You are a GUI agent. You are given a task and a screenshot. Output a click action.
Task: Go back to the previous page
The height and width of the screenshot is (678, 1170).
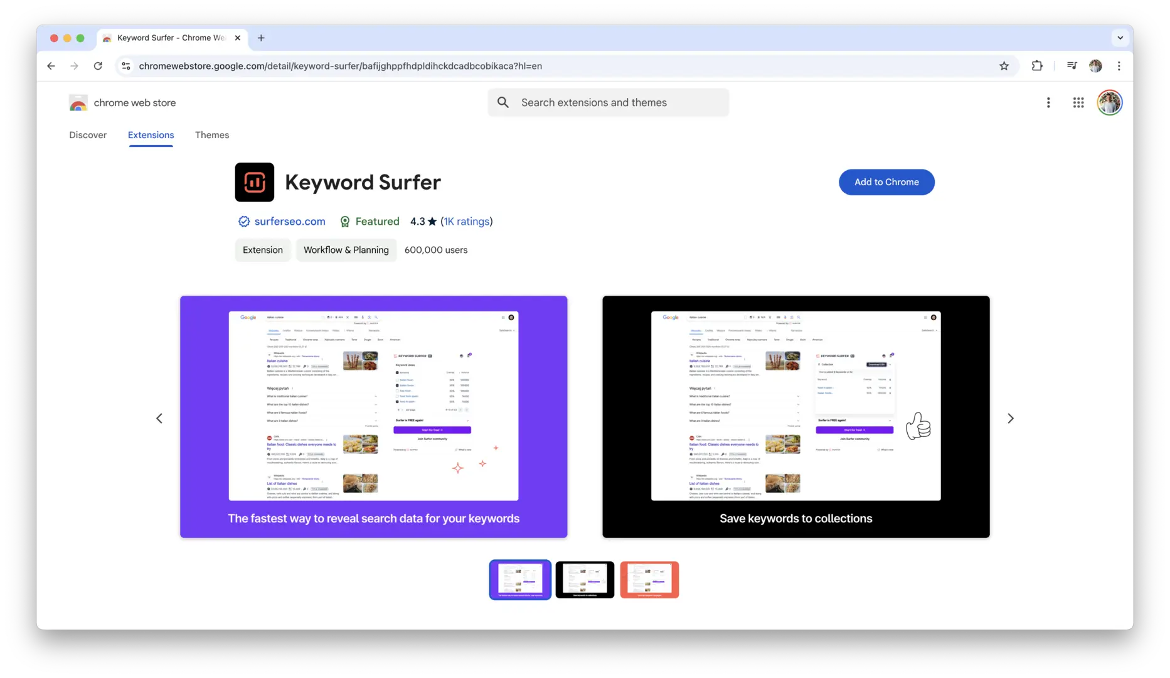click(x=51, y=66)
